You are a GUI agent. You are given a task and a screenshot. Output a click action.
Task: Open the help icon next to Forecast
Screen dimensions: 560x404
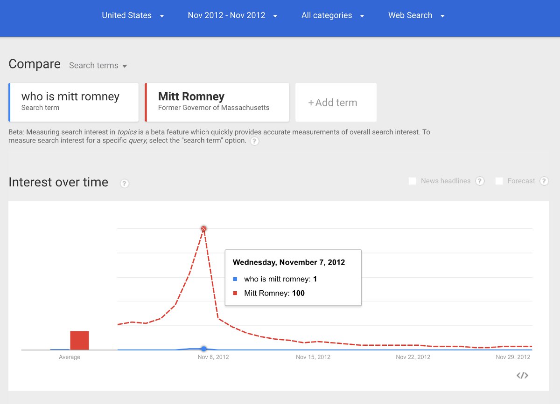(x=544, y=181)
